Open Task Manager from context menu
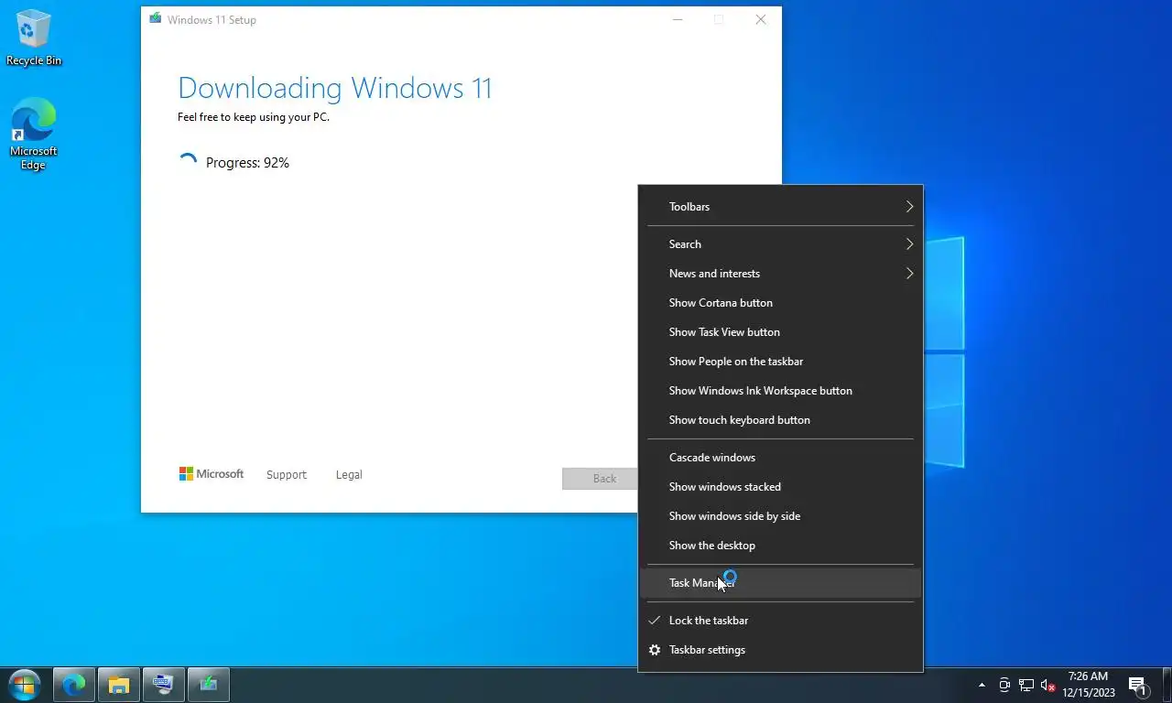The height and width of the screenshot is (703, 1172). [x=780, y=583]
